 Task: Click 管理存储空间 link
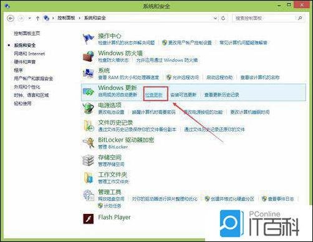point(111,164)
